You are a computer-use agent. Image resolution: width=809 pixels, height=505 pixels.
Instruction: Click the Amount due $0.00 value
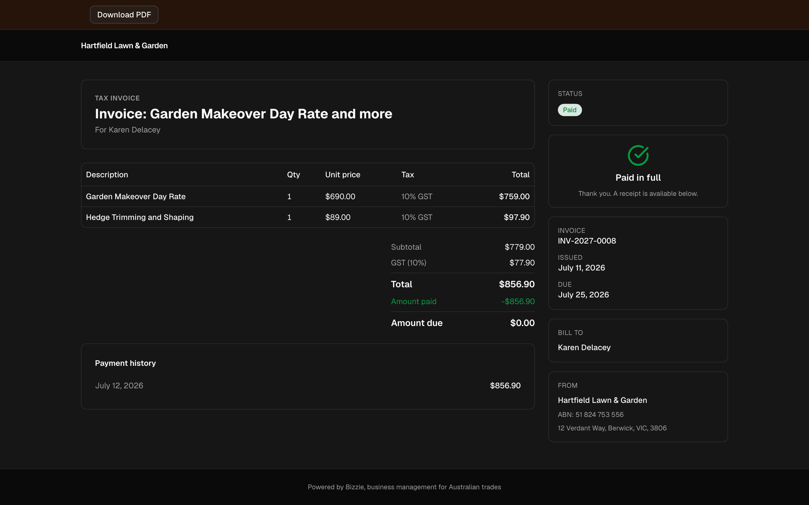tap(522, 323)
